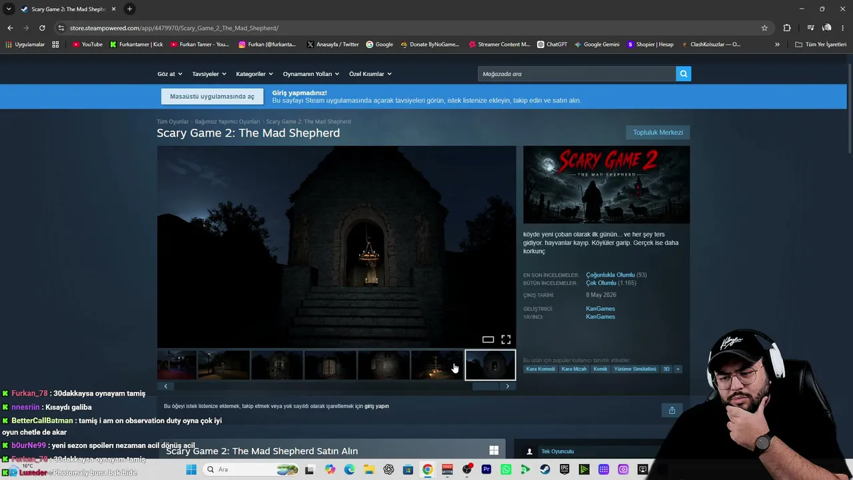Click the Mağazada ara search field
This screenshot has width=853, height=480.
[576, 74]
